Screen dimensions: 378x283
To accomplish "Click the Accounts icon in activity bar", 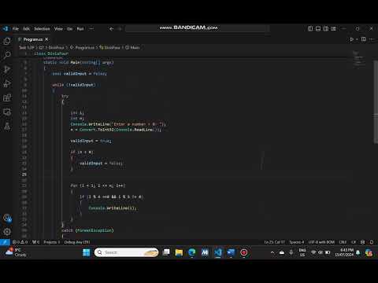I will click(x=7, y=218).
